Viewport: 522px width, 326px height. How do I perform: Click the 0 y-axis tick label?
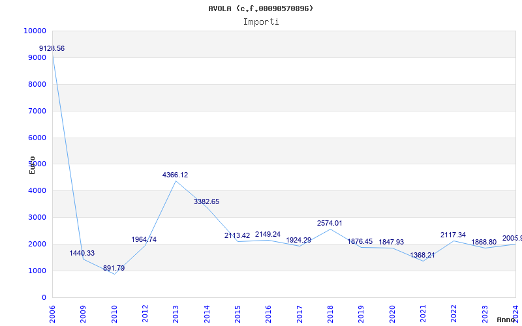click(44, 297)
